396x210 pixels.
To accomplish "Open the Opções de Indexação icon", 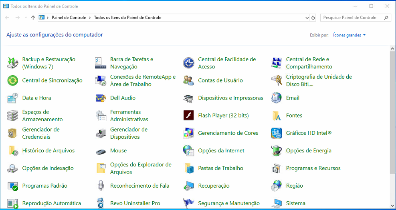I will tap(13, 168).
